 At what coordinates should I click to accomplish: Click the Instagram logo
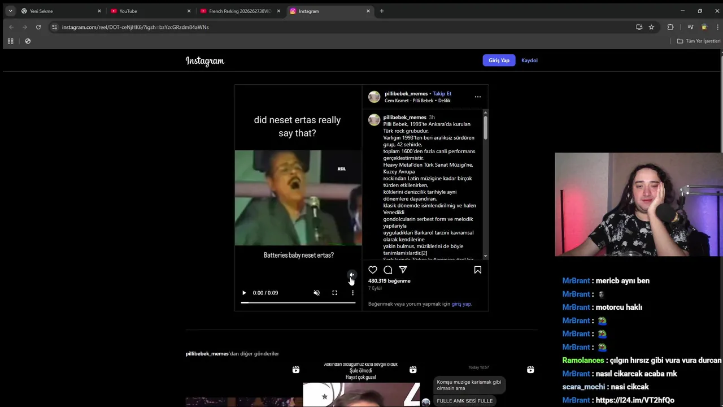click(x=205, y=61)
